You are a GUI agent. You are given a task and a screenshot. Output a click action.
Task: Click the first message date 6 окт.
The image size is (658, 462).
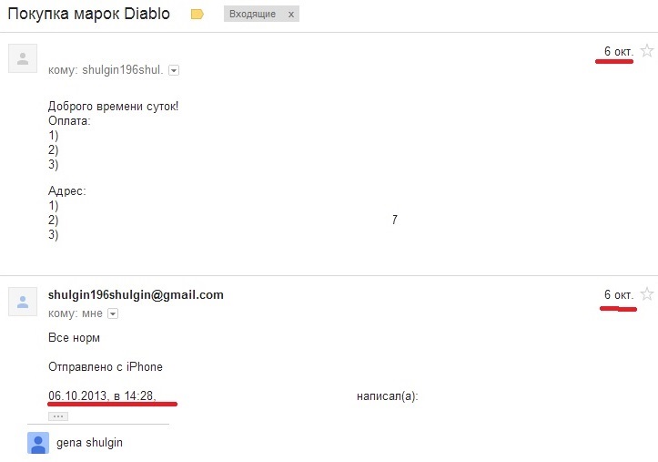[x=619, y=51]
